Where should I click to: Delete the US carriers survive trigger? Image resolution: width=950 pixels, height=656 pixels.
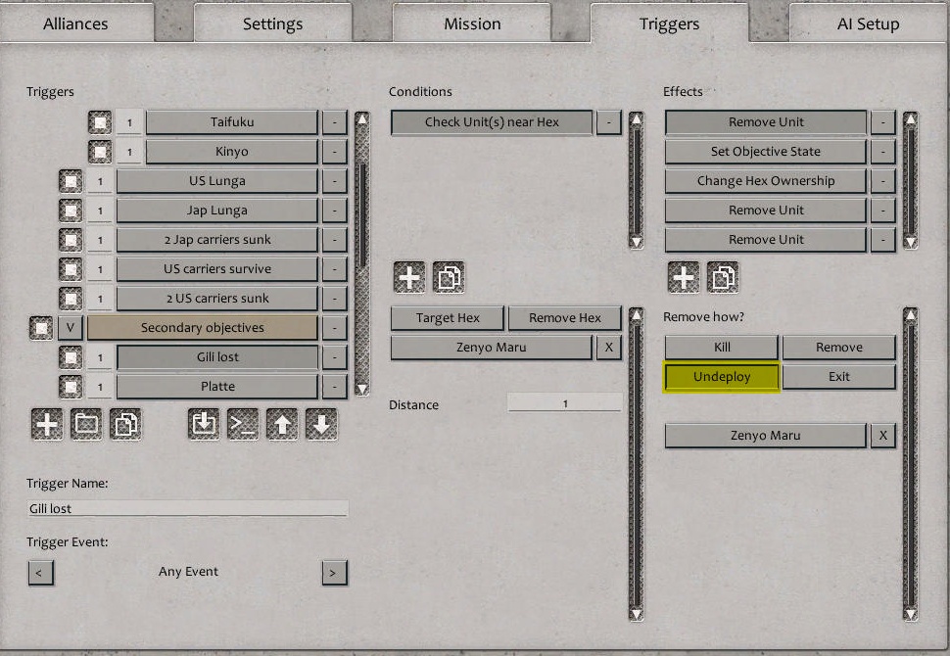[x=334, y=269]
